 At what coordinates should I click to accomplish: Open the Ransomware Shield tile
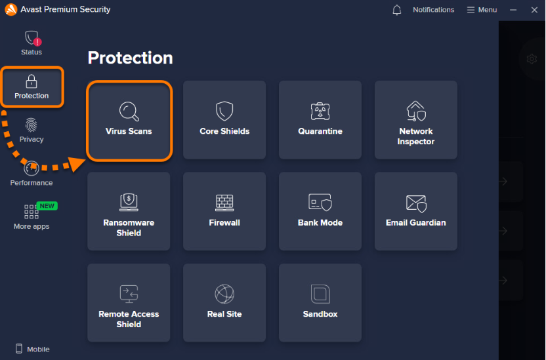pos(129,212)
